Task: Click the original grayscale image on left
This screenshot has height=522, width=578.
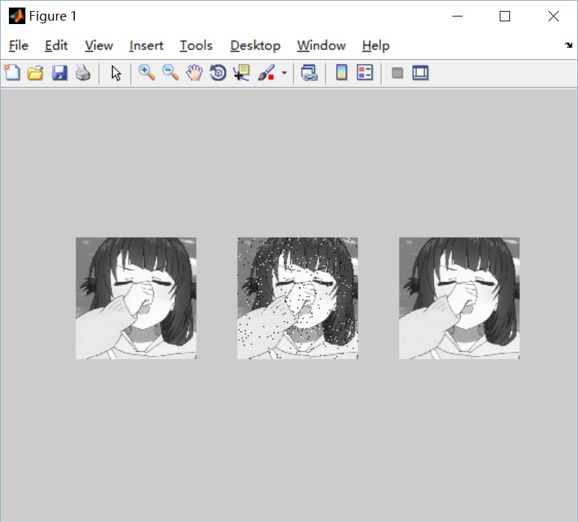Action: tap(136, 298)
